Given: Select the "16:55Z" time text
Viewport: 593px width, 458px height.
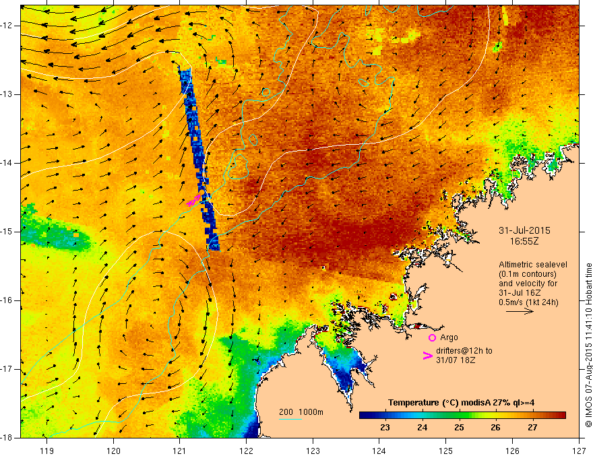Looking at the screenshot, I should (x=524, y=241).
